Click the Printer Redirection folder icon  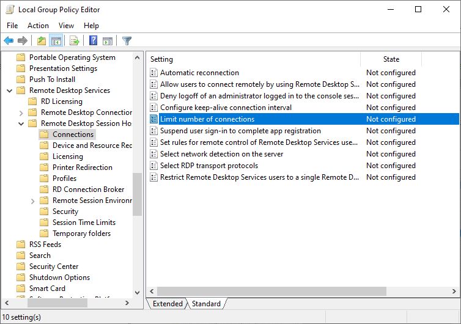click(44, 168)
